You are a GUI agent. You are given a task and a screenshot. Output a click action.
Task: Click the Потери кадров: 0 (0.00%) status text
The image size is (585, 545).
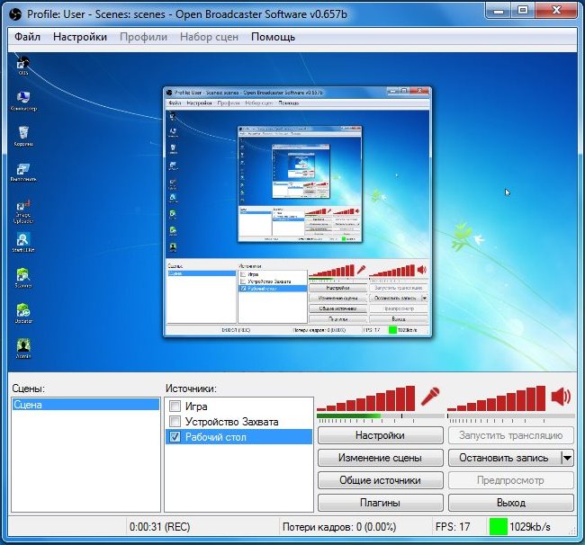[339, 527]
